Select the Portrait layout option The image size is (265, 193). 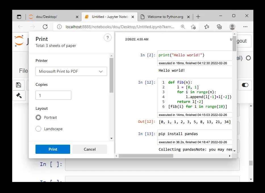38,117
